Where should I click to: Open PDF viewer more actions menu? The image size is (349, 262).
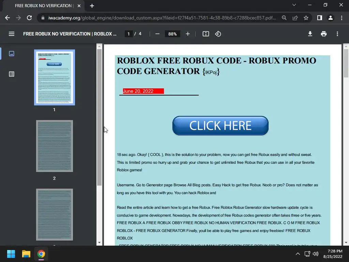point(337,34)
